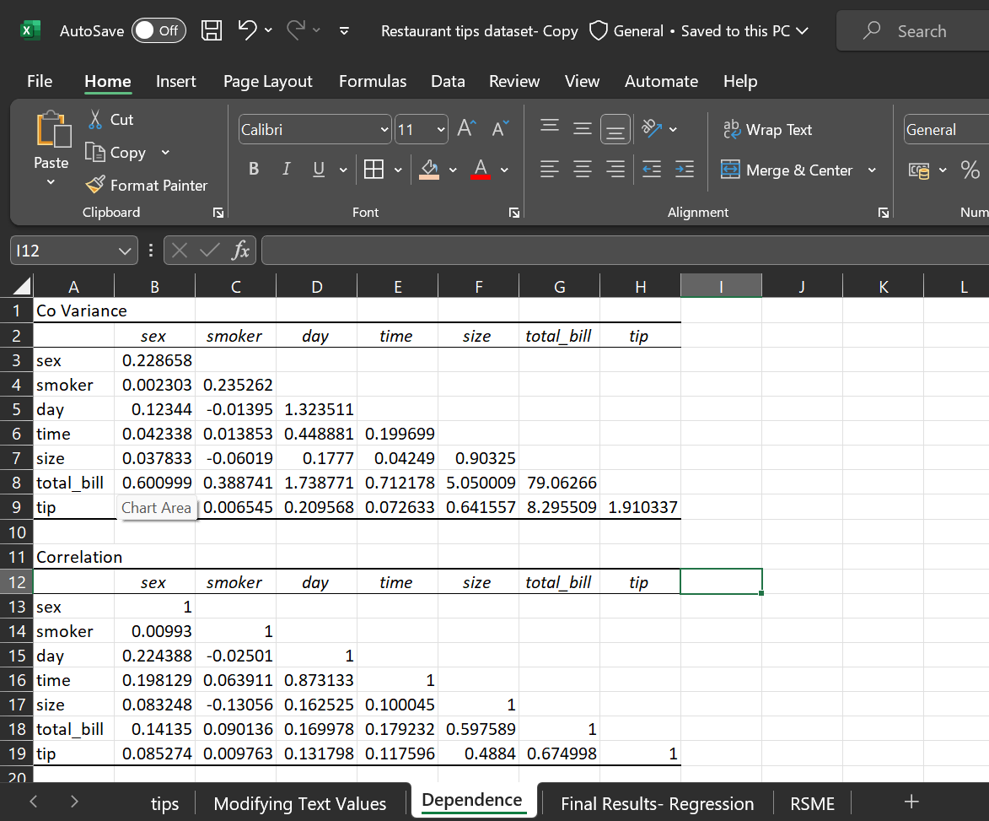Click the Undo arrow icon

point(248,31)
